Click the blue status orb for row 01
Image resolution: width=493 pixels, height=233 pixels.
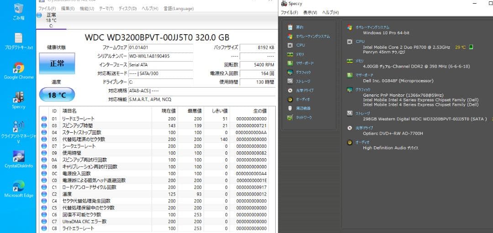point(44,119)
